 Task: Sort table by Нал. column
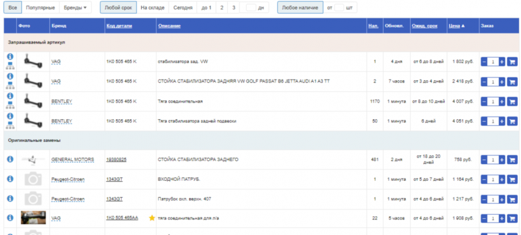point(373,26)
